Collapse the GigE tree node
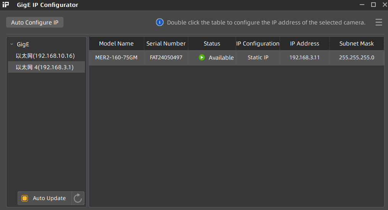The image size is (388, 210). 12,44
